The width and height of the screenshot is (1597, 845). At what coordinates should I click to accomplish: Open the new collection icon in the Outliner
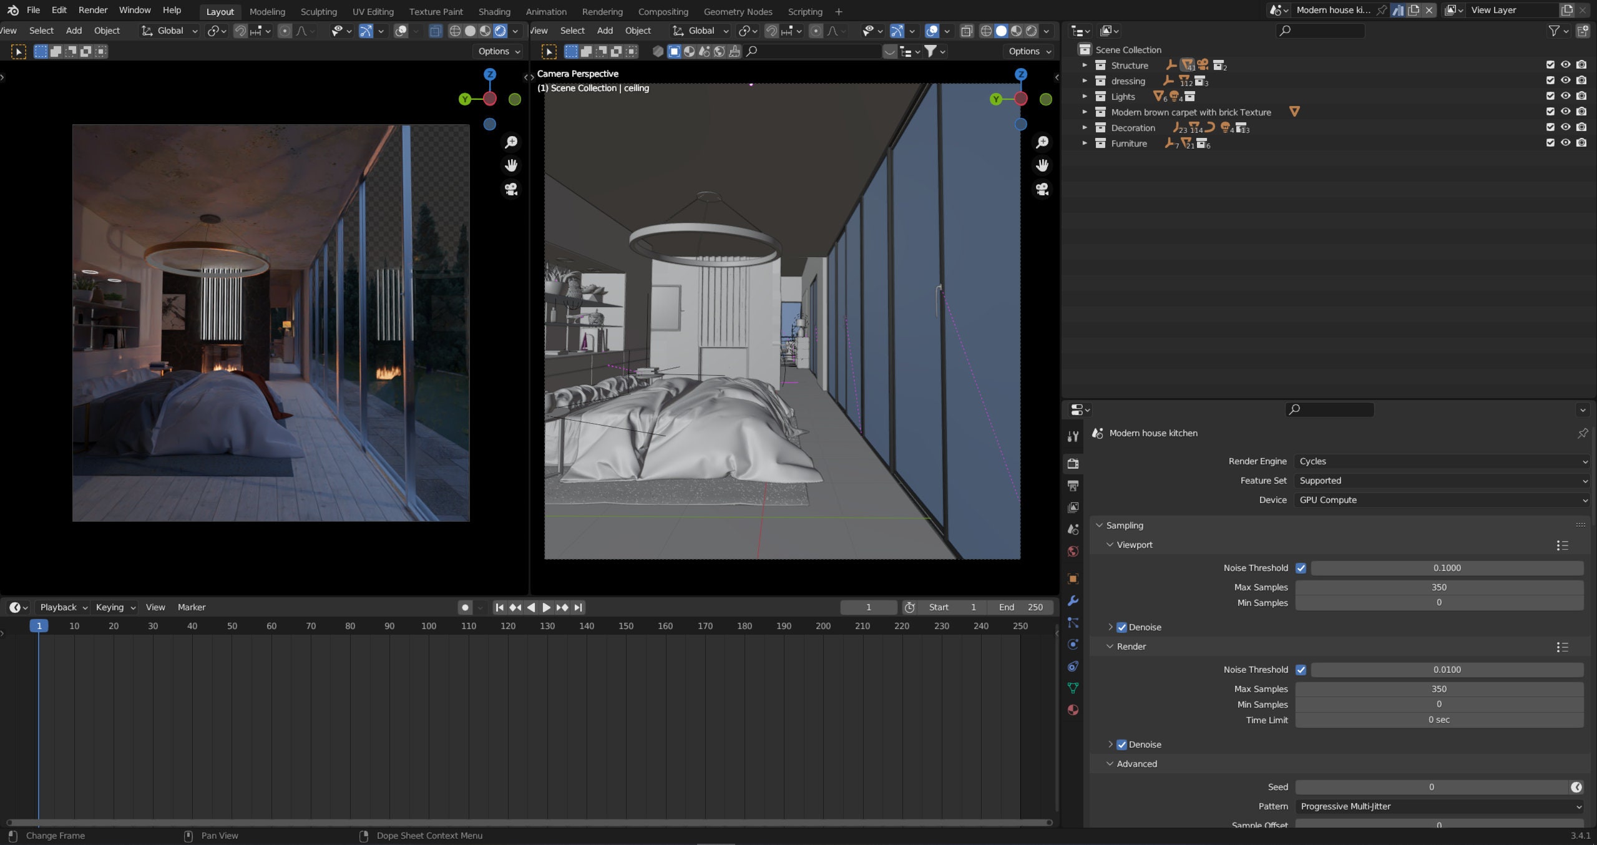click(x=1584, y=30)
